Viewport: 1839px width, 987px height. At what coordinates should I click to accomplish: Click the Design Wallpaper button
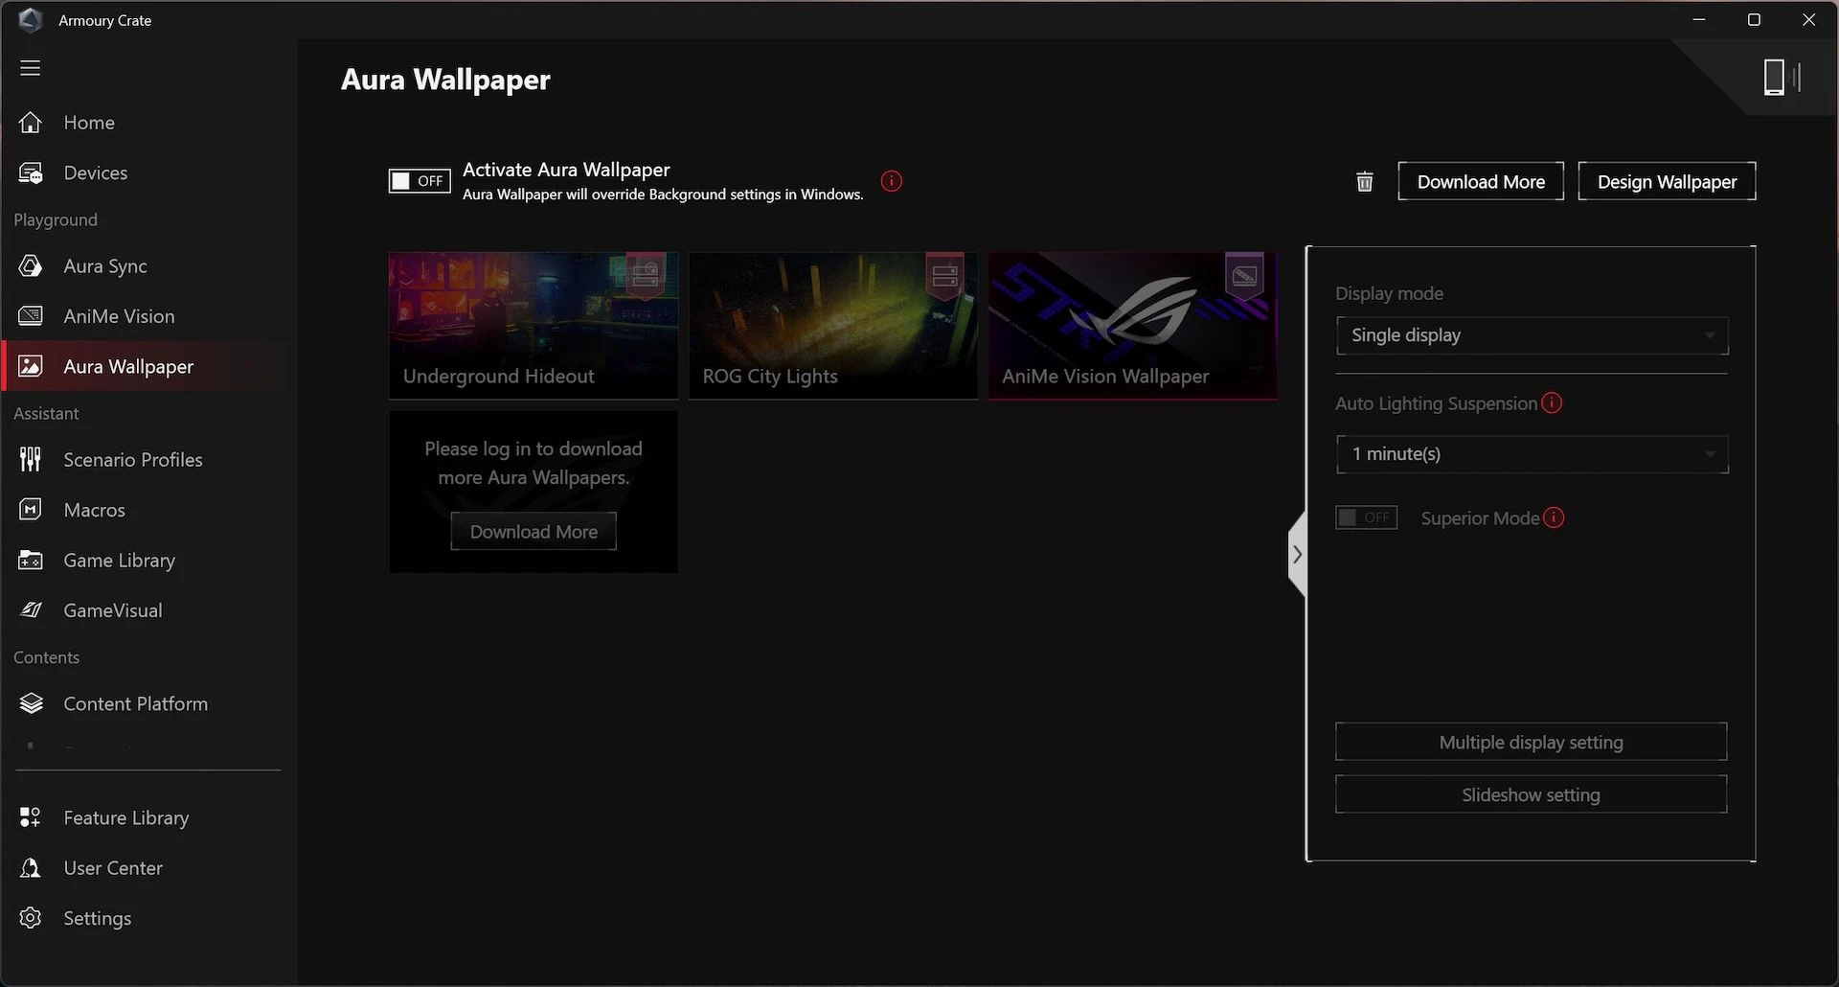point(1667,182)
